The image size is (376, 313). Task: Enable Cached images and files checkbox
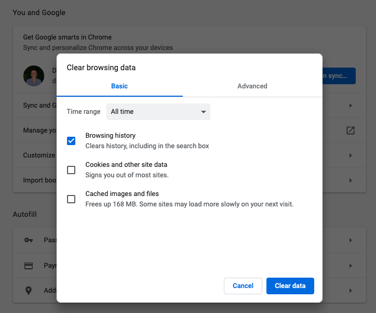[71, 199]
